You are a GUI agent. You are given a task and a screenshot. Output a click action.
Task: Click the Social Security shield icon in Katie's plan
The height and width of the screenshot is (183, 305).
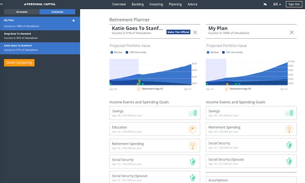click(x=193, y=162)
